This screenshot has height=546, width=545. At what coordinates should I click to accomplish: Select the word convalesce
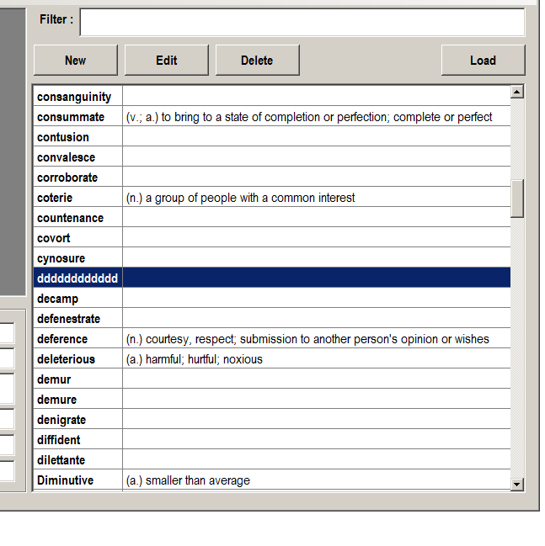pyautogui.click(x=66, y=157)
